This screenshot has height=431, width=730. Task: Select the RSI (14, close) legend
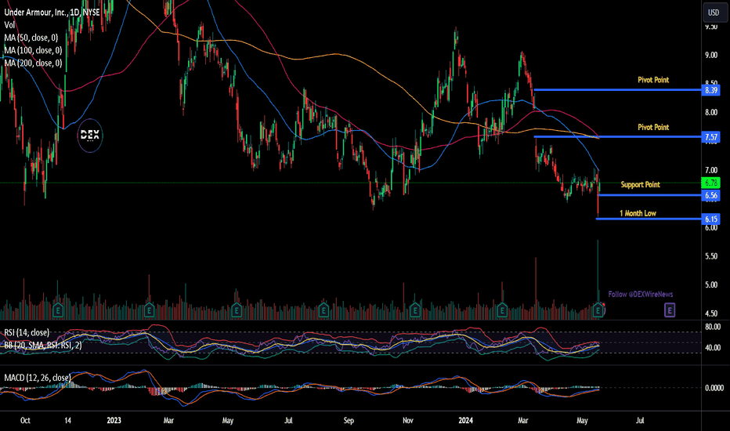(27, 333)
